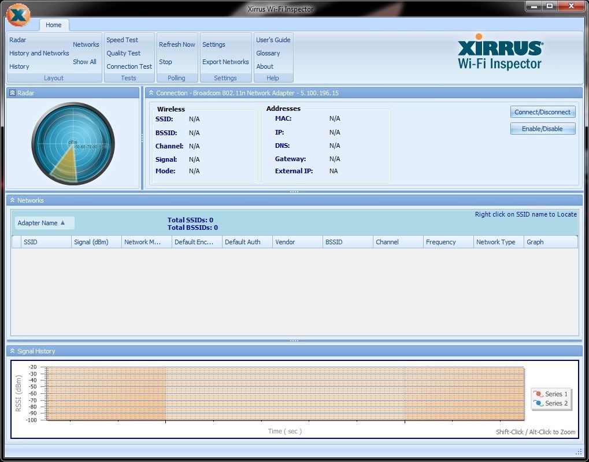Screen dimensions: 589x462
Task: Click the splitter above Networks panel
Action: pos(294,192)
